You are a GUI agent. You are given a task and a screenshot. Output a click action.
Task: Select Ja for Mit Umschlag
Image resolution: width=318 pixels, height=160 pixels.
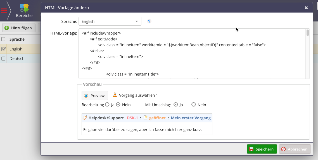(175, 105)
